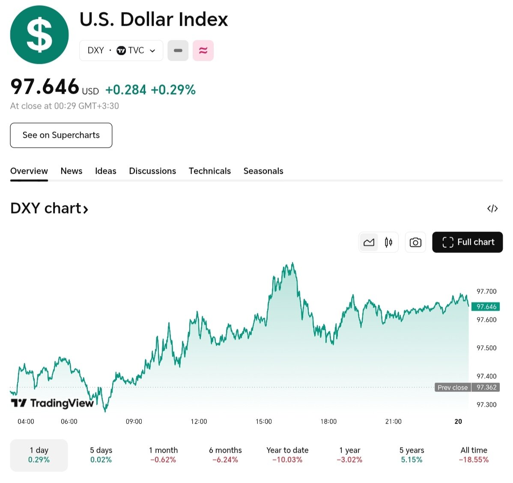
Task: Click the Prev close price label
Action: click(x=453, y=388)
